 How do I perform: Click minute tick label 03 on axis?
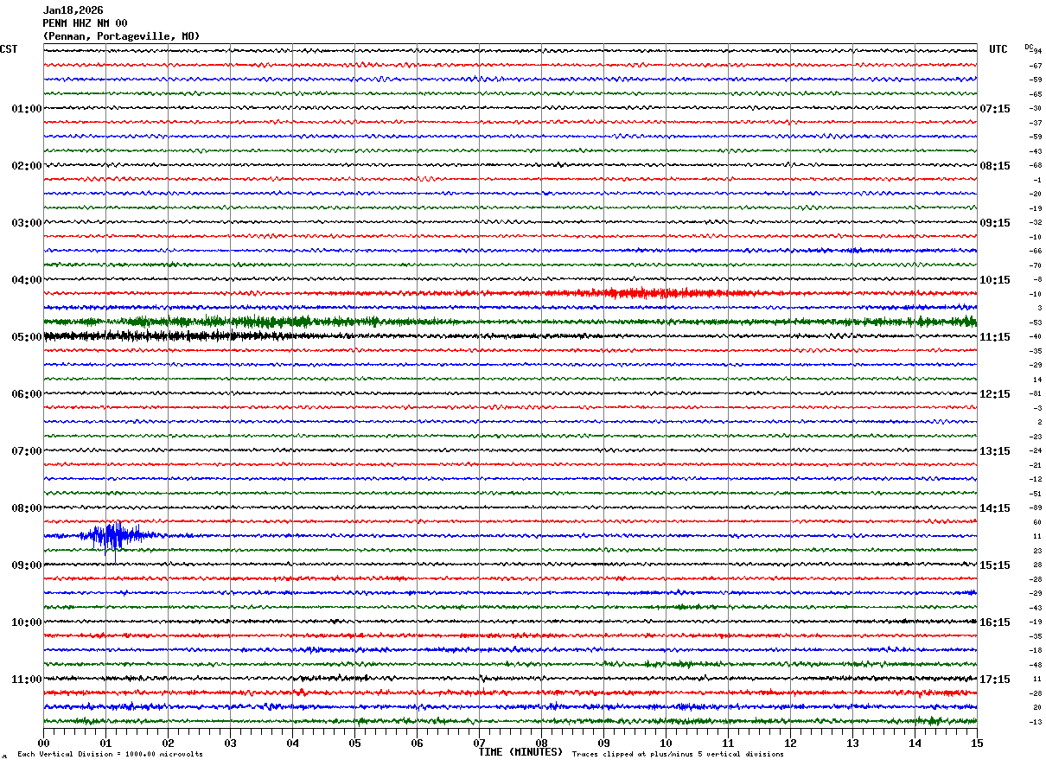point(230,743)
